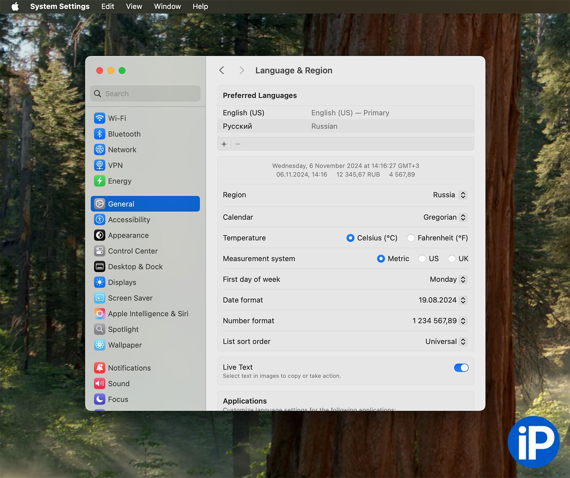Select the VPN sidebar icon
This screenshot has height=478, width=570.
100,165
